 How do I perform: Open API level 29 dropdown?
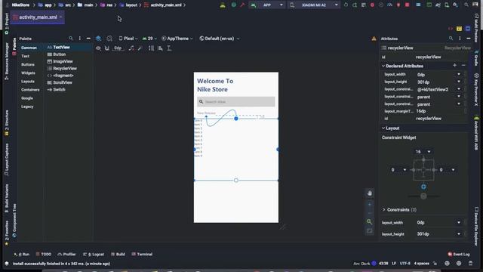click(149, 39)
